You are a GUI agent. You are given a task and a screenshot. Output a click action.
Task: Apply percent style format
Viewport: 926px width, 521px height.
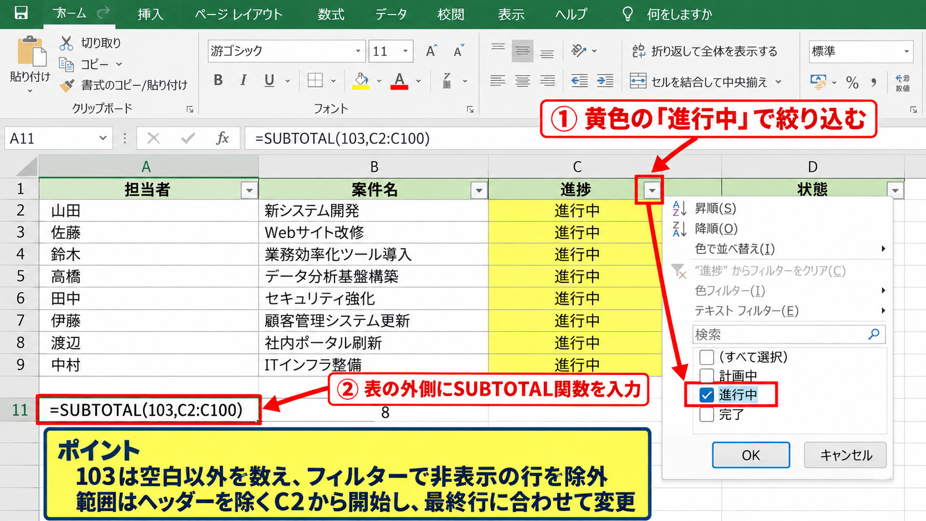852,83
